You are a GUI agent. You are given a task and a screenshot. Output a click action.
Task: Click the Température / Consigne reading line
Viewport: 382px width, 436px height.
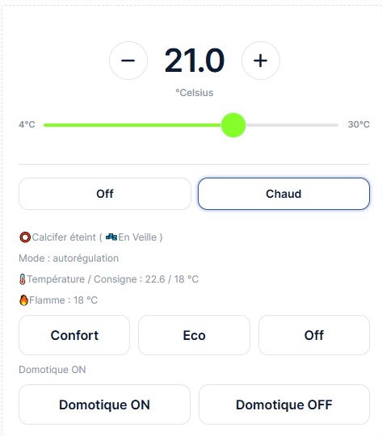[109, 279]
